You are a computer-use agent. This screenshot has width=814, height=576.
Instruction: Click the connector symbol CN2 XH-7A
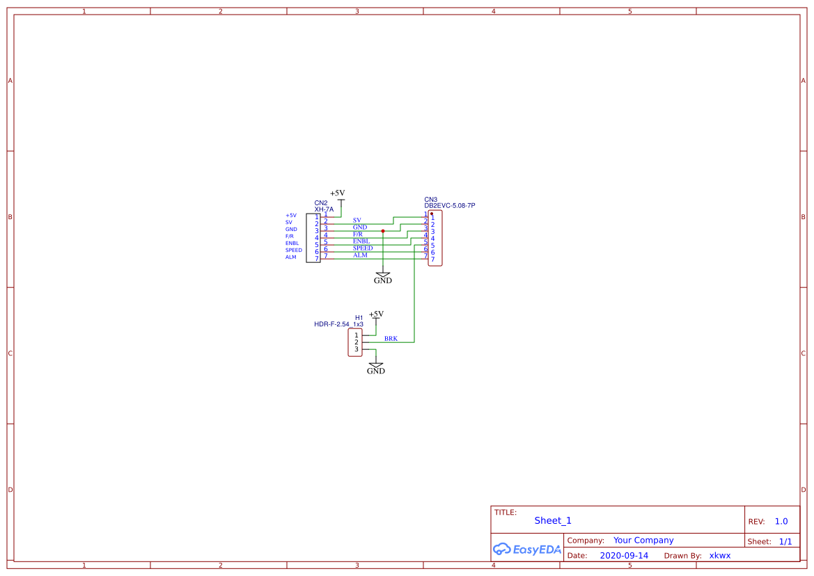pos(313,237)
